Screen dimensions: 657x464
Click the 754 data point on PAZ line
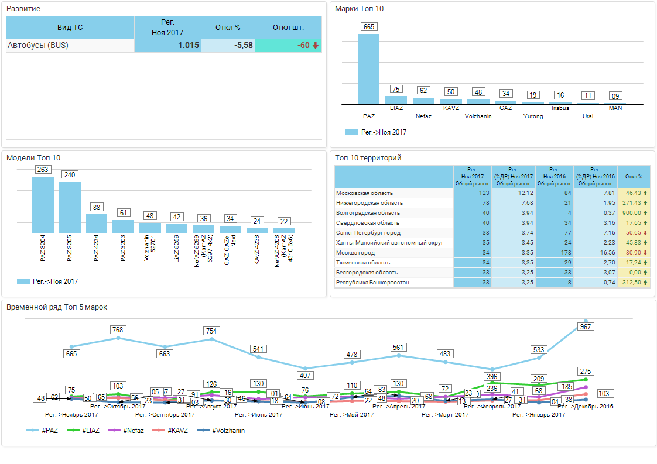(x=211, y=339)
